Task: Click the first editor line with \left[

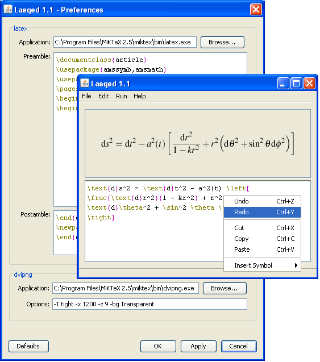Action: click(168, 189)
